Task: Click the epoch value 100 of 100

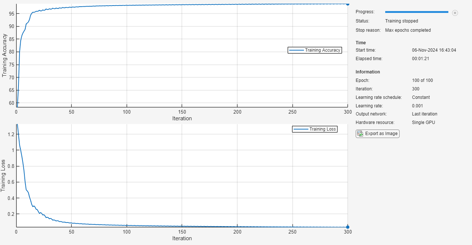Action: coord(422,80)
